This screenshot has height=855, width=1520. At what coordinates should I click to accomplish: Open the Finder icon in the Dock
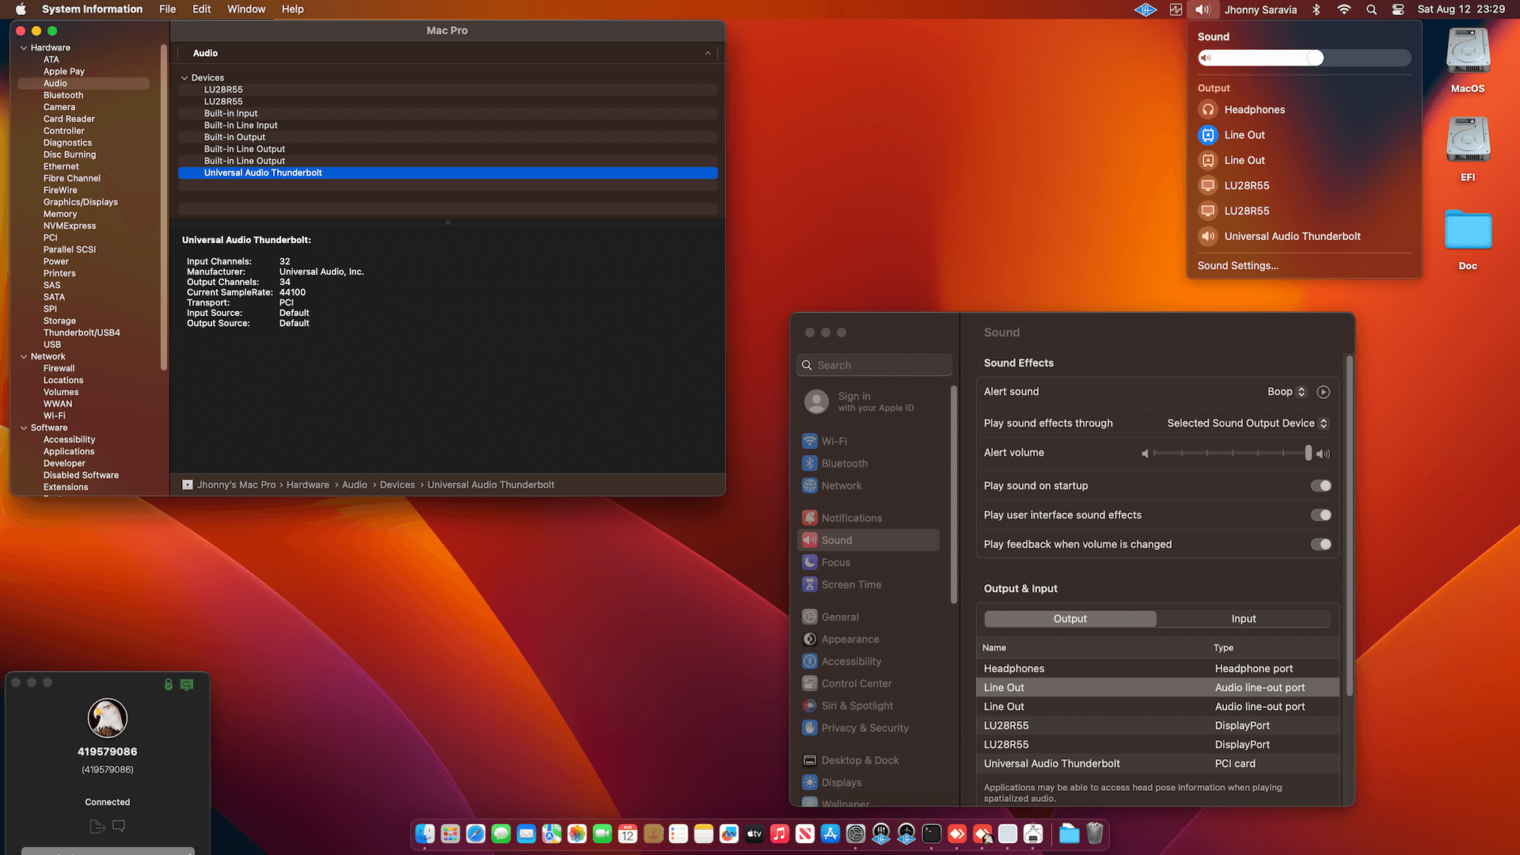pyautogui.click(x=425, y=834)
